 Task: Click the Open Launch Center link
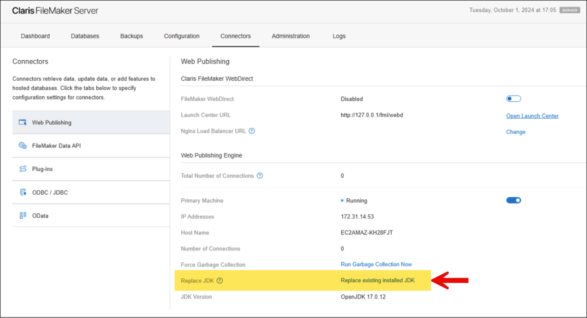(x=532, y=116)
